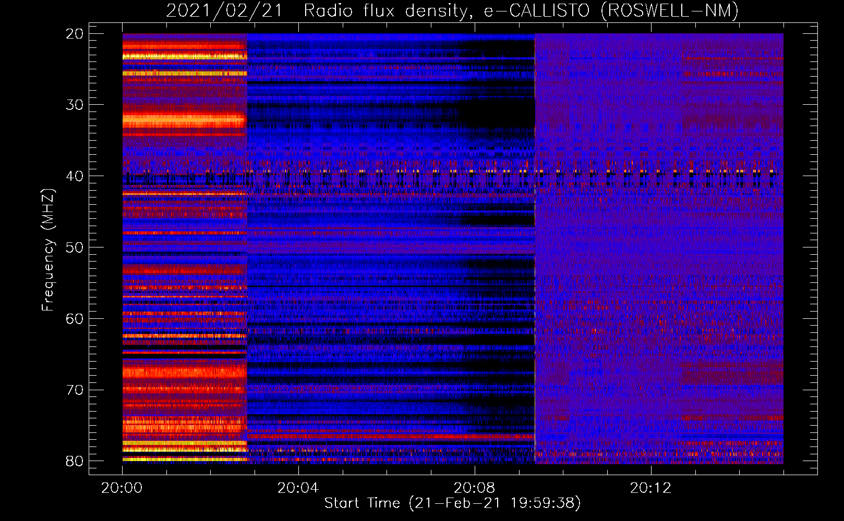The height and width of the screenshot is (521, 844).
Task: Click the plot title text
Action: pos(452,10)
